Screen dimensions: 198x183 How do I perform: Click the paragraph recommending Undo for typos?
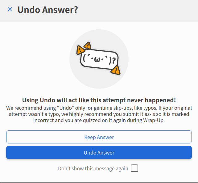pyautogui.click(x=99, y=114)
